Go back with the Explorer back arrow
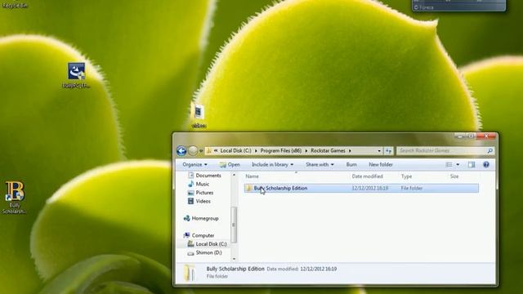Screen dimensions: 523x294 pyautogui.click(x=181, y=151)
